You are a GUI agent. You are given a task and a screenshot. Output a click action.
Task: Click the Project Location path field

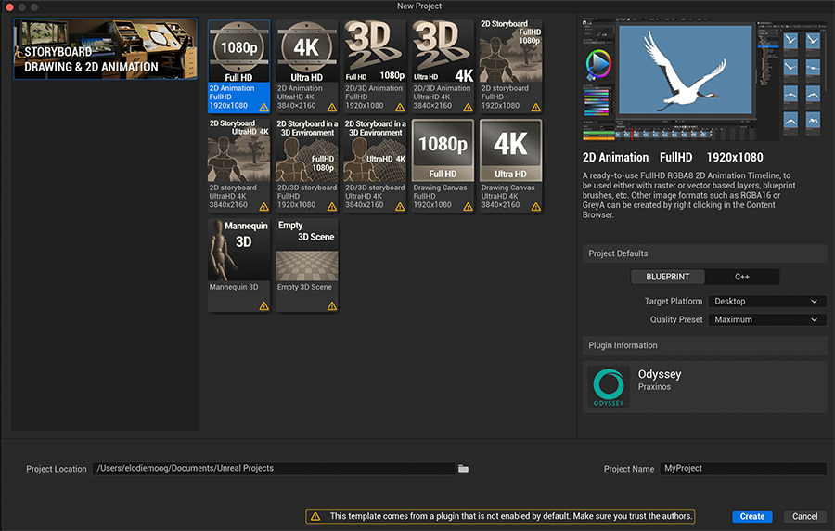click(274, 468)
